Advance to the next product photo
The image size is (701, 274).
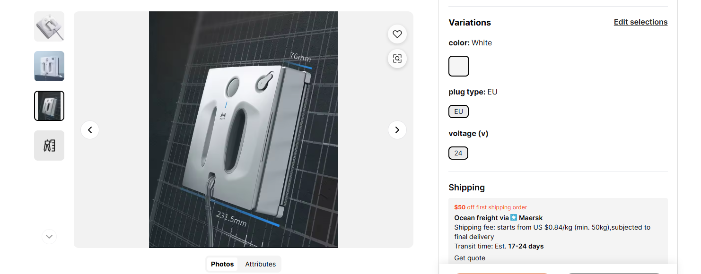tap(397, 130)
